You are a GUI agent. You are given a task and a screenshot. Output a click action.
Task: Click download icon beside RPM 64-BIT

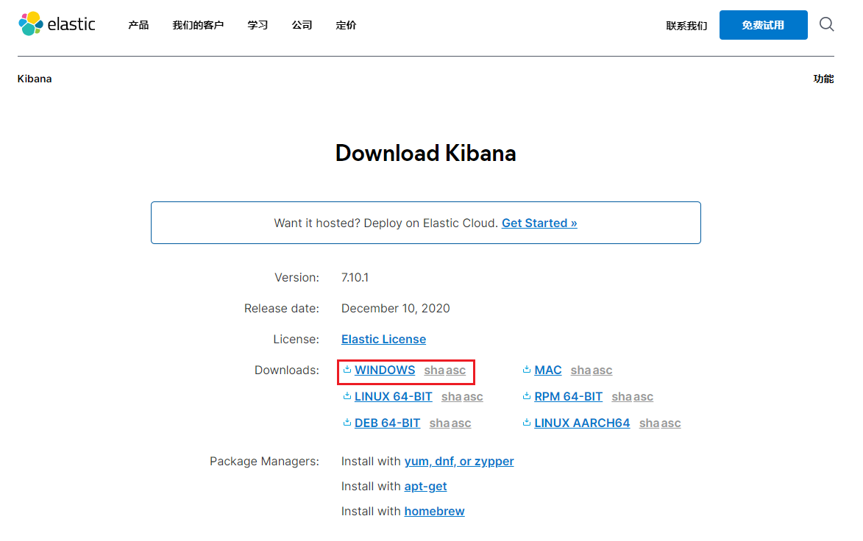[527, 396]
